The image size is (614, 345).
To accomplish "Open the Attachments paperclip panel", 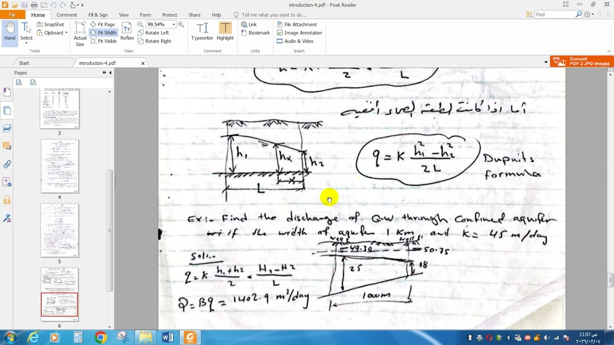I will [x=7, y=164].
